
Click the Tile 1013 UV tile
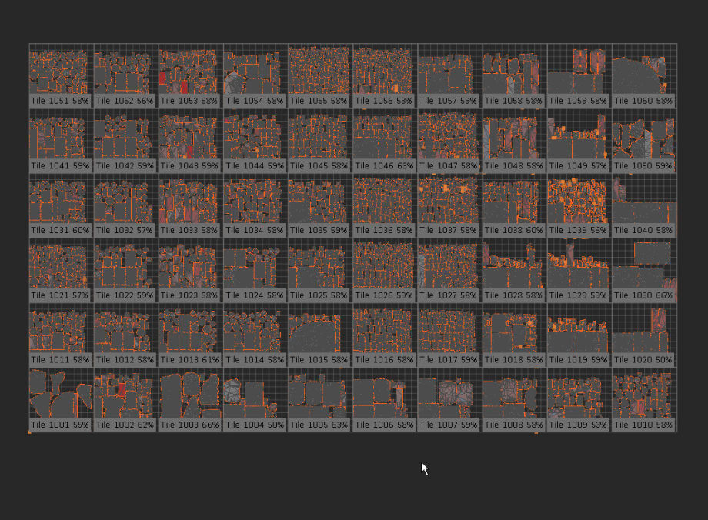(190, 330)
